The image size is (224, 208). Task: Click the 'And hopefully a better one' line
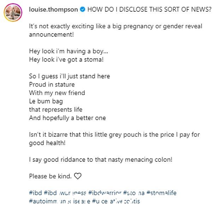pos(67,118)
